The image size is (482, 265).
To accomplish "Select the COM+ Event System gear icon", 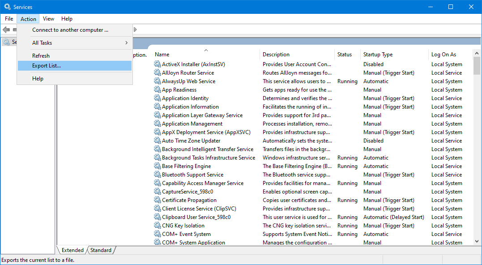I will tap(158, 234).
